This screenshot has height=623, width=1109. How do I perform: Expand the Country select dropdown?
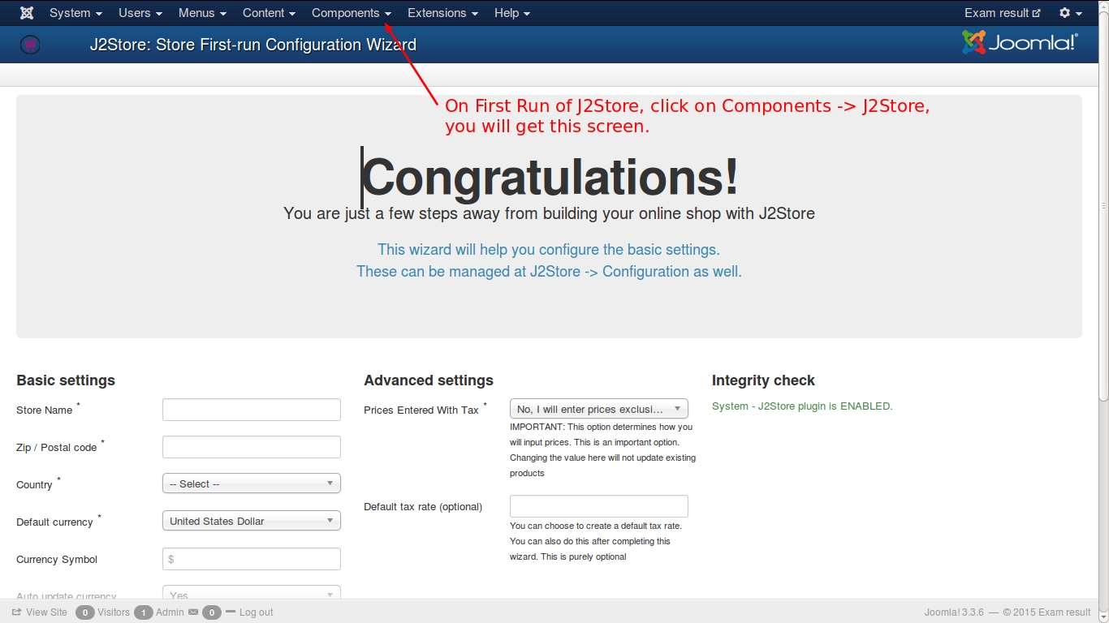[x=251, y=483]
